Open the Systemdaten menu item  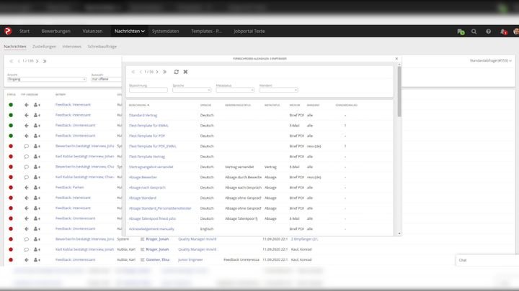click(166, 31)
